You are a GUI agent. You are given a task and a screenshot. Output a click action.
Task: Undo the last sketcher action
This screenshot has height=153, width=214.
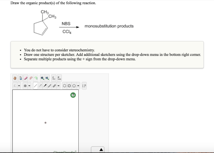(x=31, y=78)
